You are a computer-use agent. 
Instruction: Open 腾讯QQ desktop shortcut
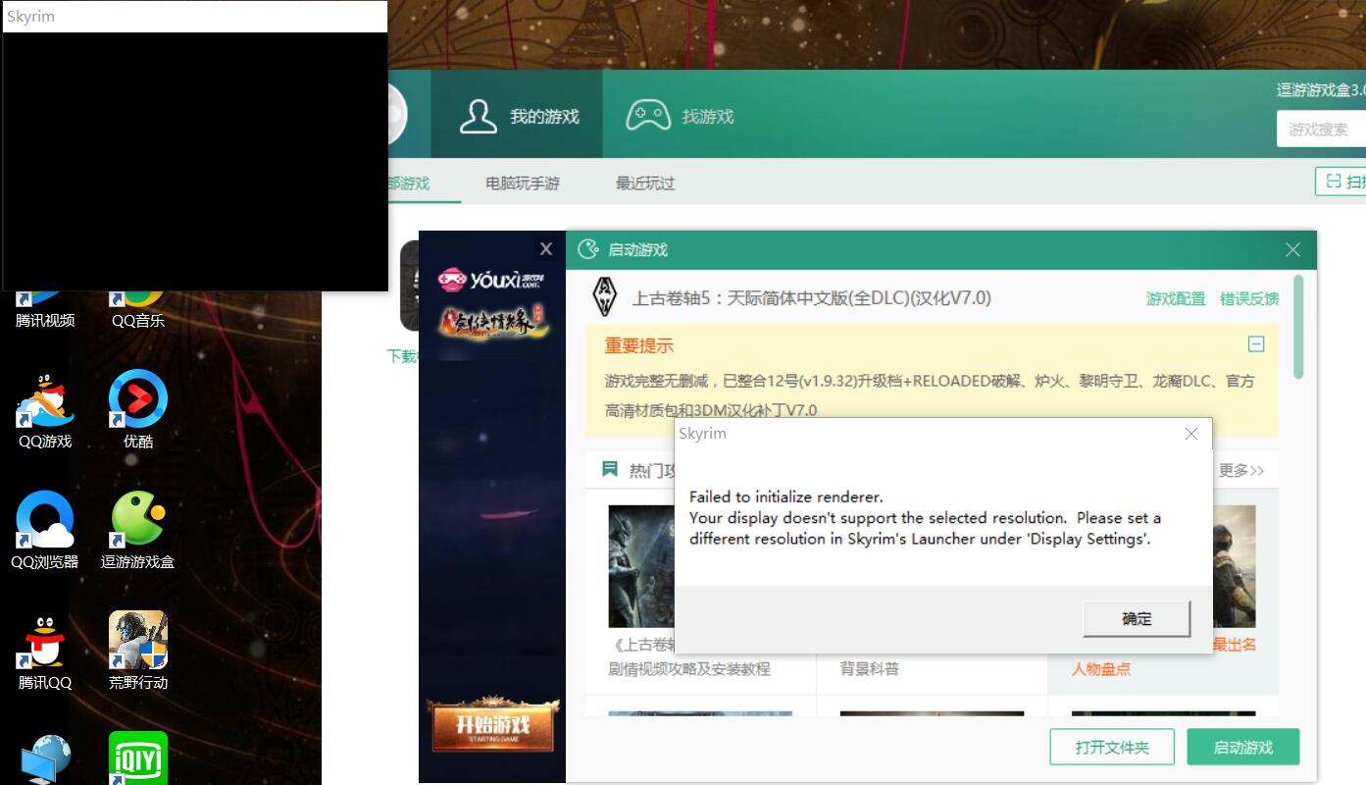click(x=45, y=652)
